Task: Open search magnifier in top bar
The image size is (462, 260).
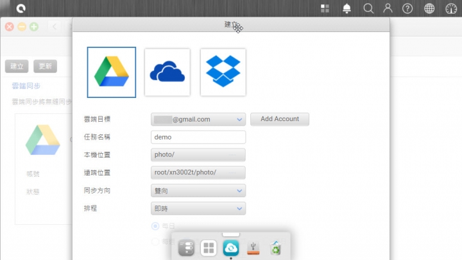Action: pos(368,8)
